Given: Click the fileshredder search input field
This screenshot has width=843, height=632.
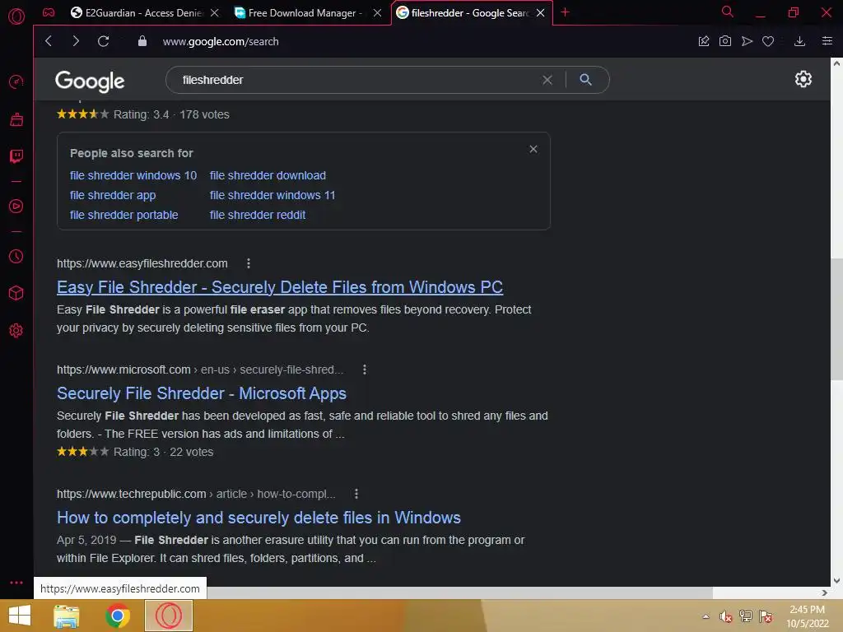Looking at the screenshot, I should point(355,80).
